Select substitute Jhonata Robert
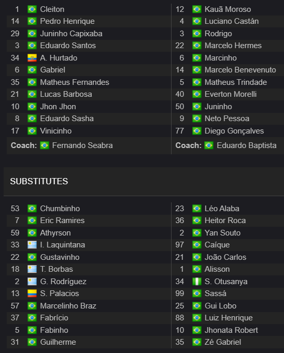The width and height of the screenshot is (284, 353). (231, 330)
